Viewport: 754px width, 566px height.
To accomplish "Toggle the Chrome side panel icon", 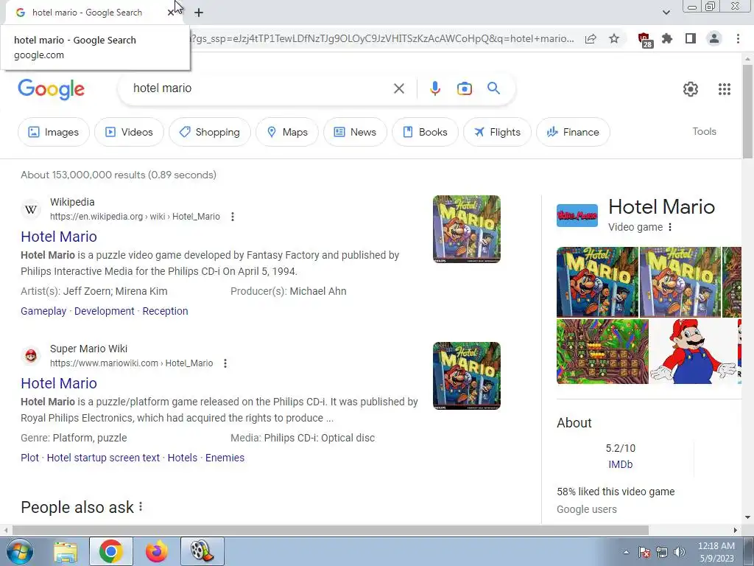I will 691,38.
